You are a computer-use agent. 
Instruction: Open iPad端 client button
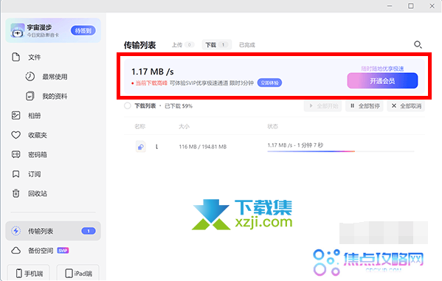tap(78, 273)
